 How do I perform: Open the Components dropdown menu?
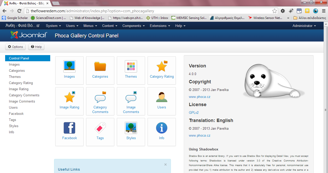coord(134,26)
